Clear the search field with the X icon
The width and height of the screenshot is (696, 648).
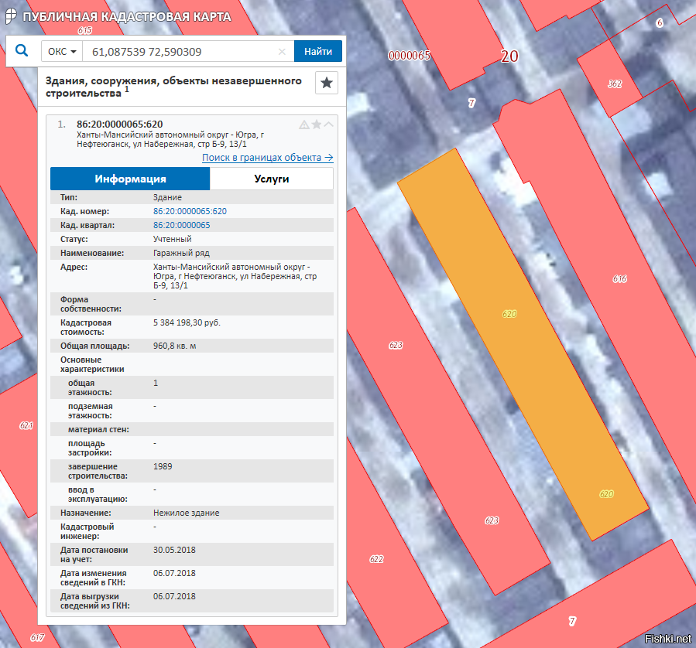[282, 51]
